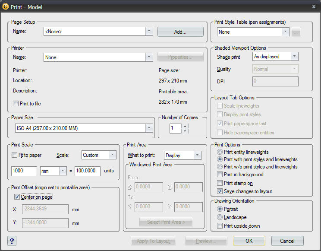The image size is (321, 251).
Task: Expand the Print Style Table dropdown
Action: [285, 32]
